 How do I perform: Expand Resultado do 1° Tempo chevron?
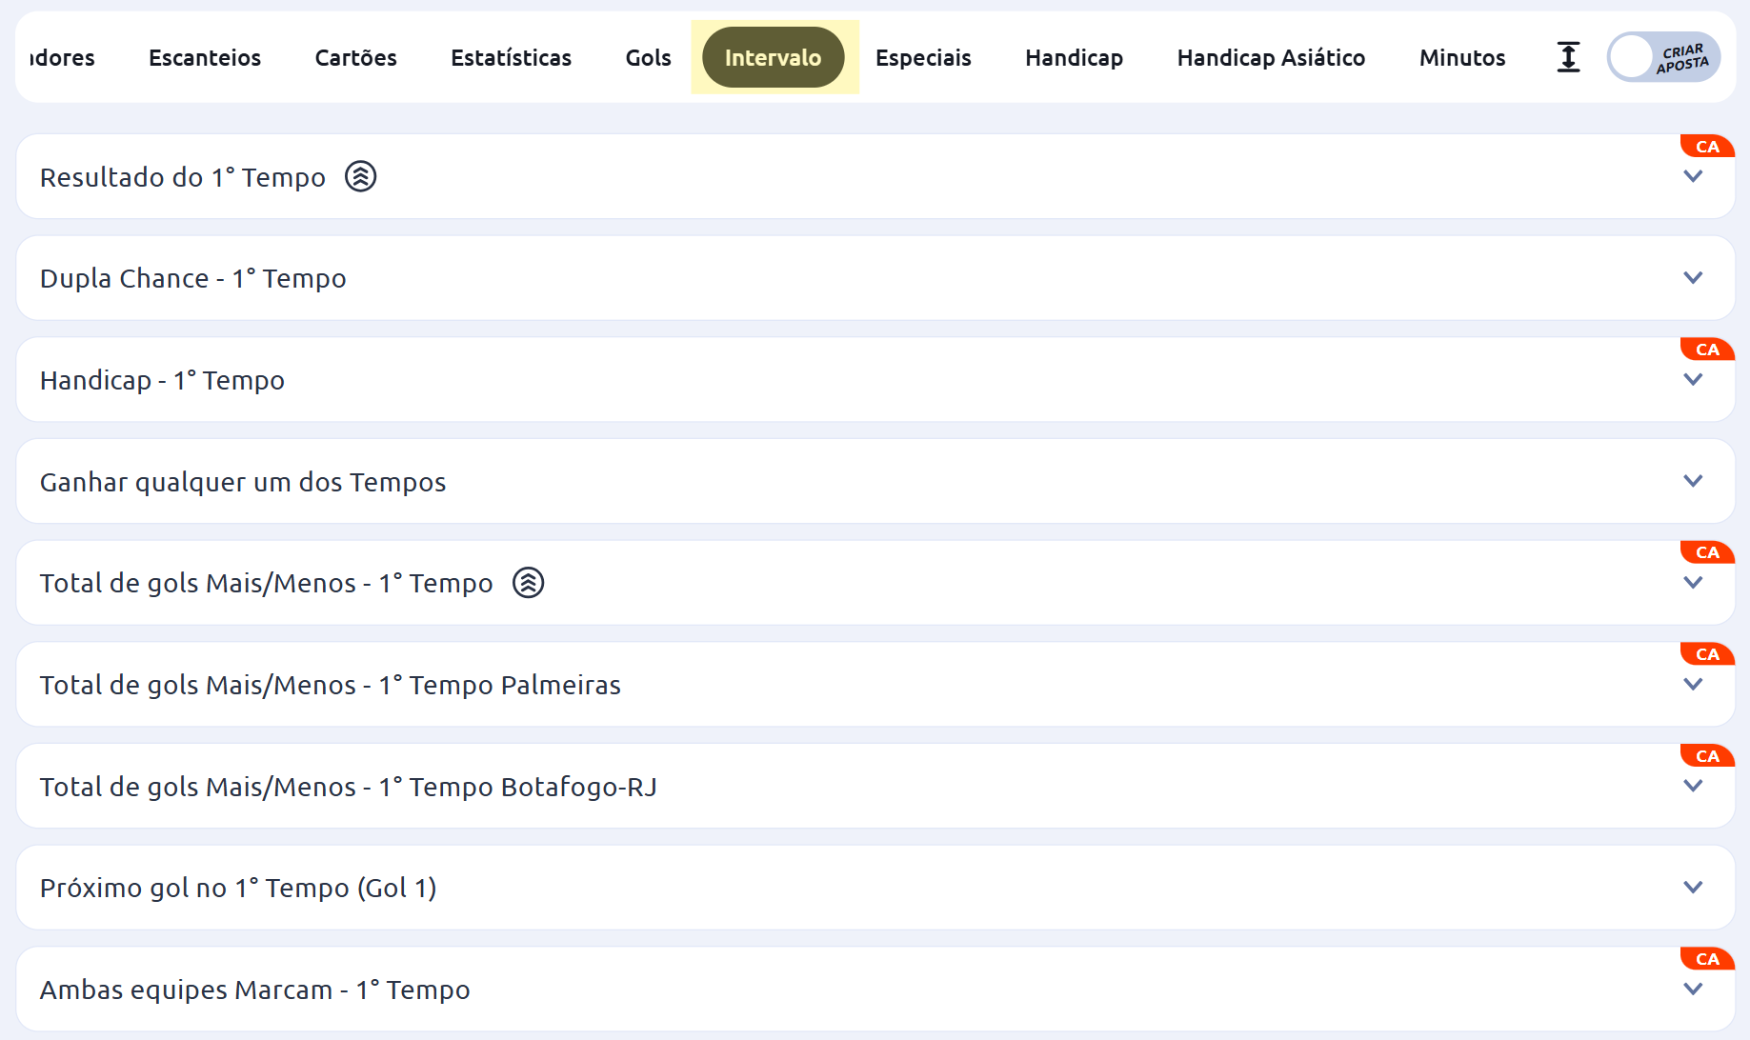(1693, 176)
